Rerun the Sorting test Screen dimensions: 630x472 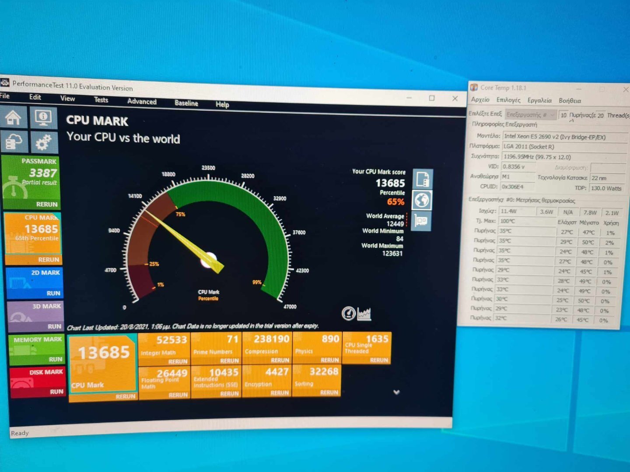point(329,392)
